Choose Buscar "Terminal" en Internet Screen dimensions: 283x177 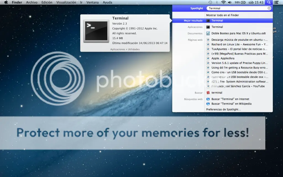pyautogui.click(x=230, y=99)
